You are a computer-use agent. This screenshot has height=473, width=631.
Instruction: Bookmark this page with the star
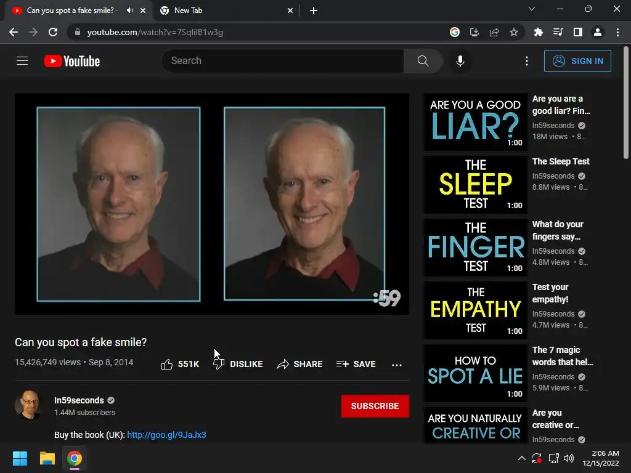click(x=513, y=32)
